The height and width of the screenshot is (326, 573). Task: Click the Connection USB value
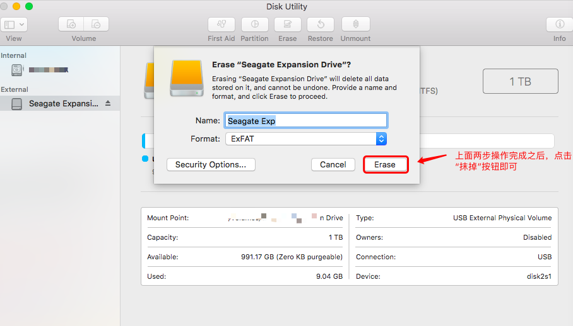click(545, 257)
